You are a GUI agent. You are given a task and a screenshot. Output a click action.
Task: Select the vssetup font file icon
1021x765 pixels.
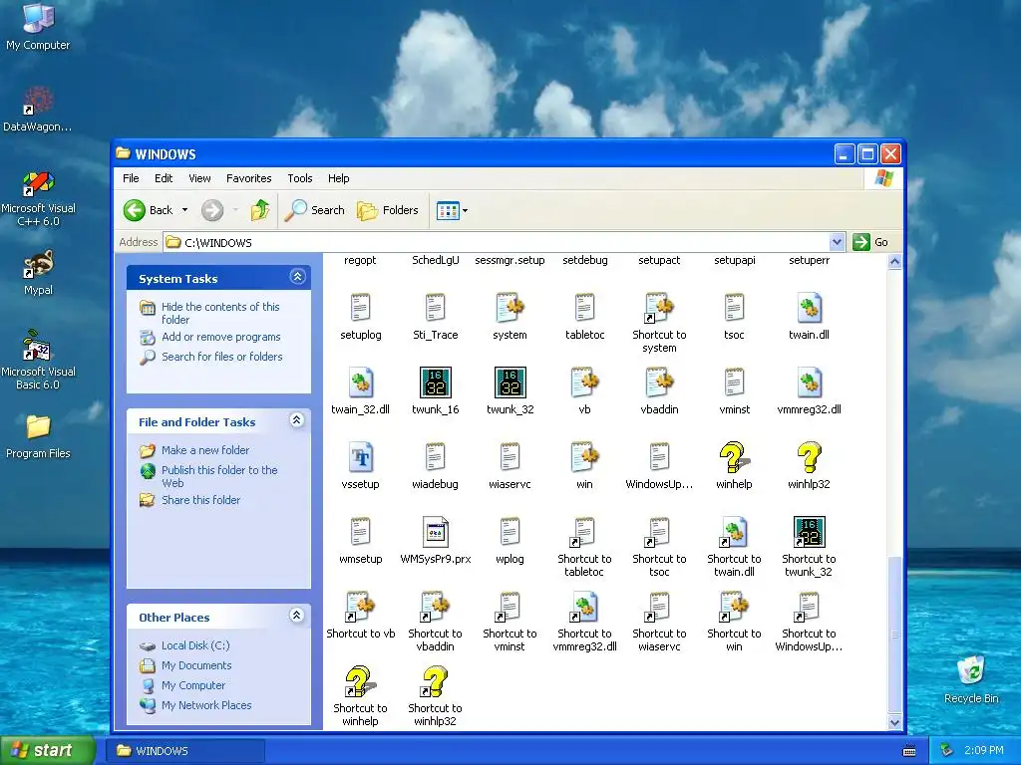360,457
